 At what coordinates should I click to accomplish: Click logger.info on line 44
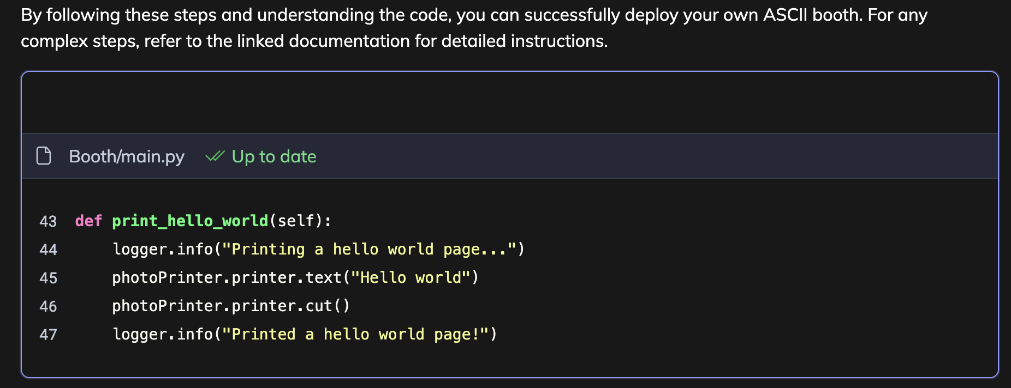(x=162, y=249)
